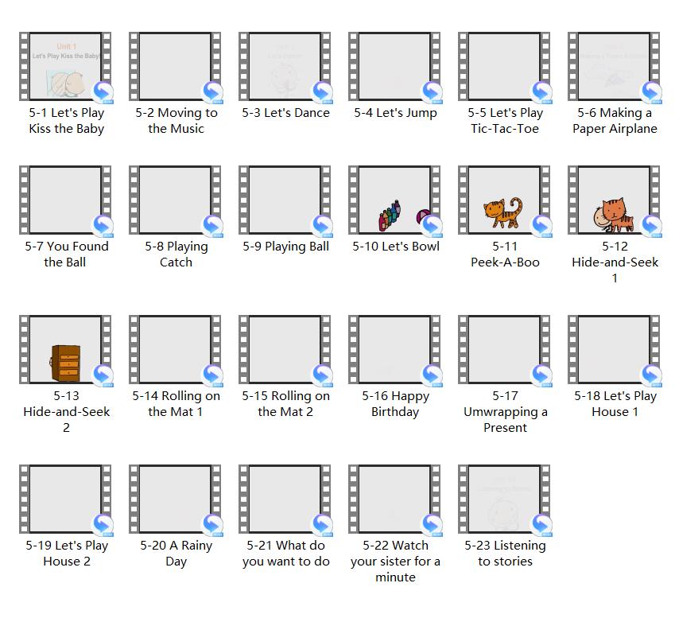Select the 5-5 Let's Play Tic-Tac-Toe icon
This screenshot has width=675, height=618.
pyautogui.click(x=505, y=68)
